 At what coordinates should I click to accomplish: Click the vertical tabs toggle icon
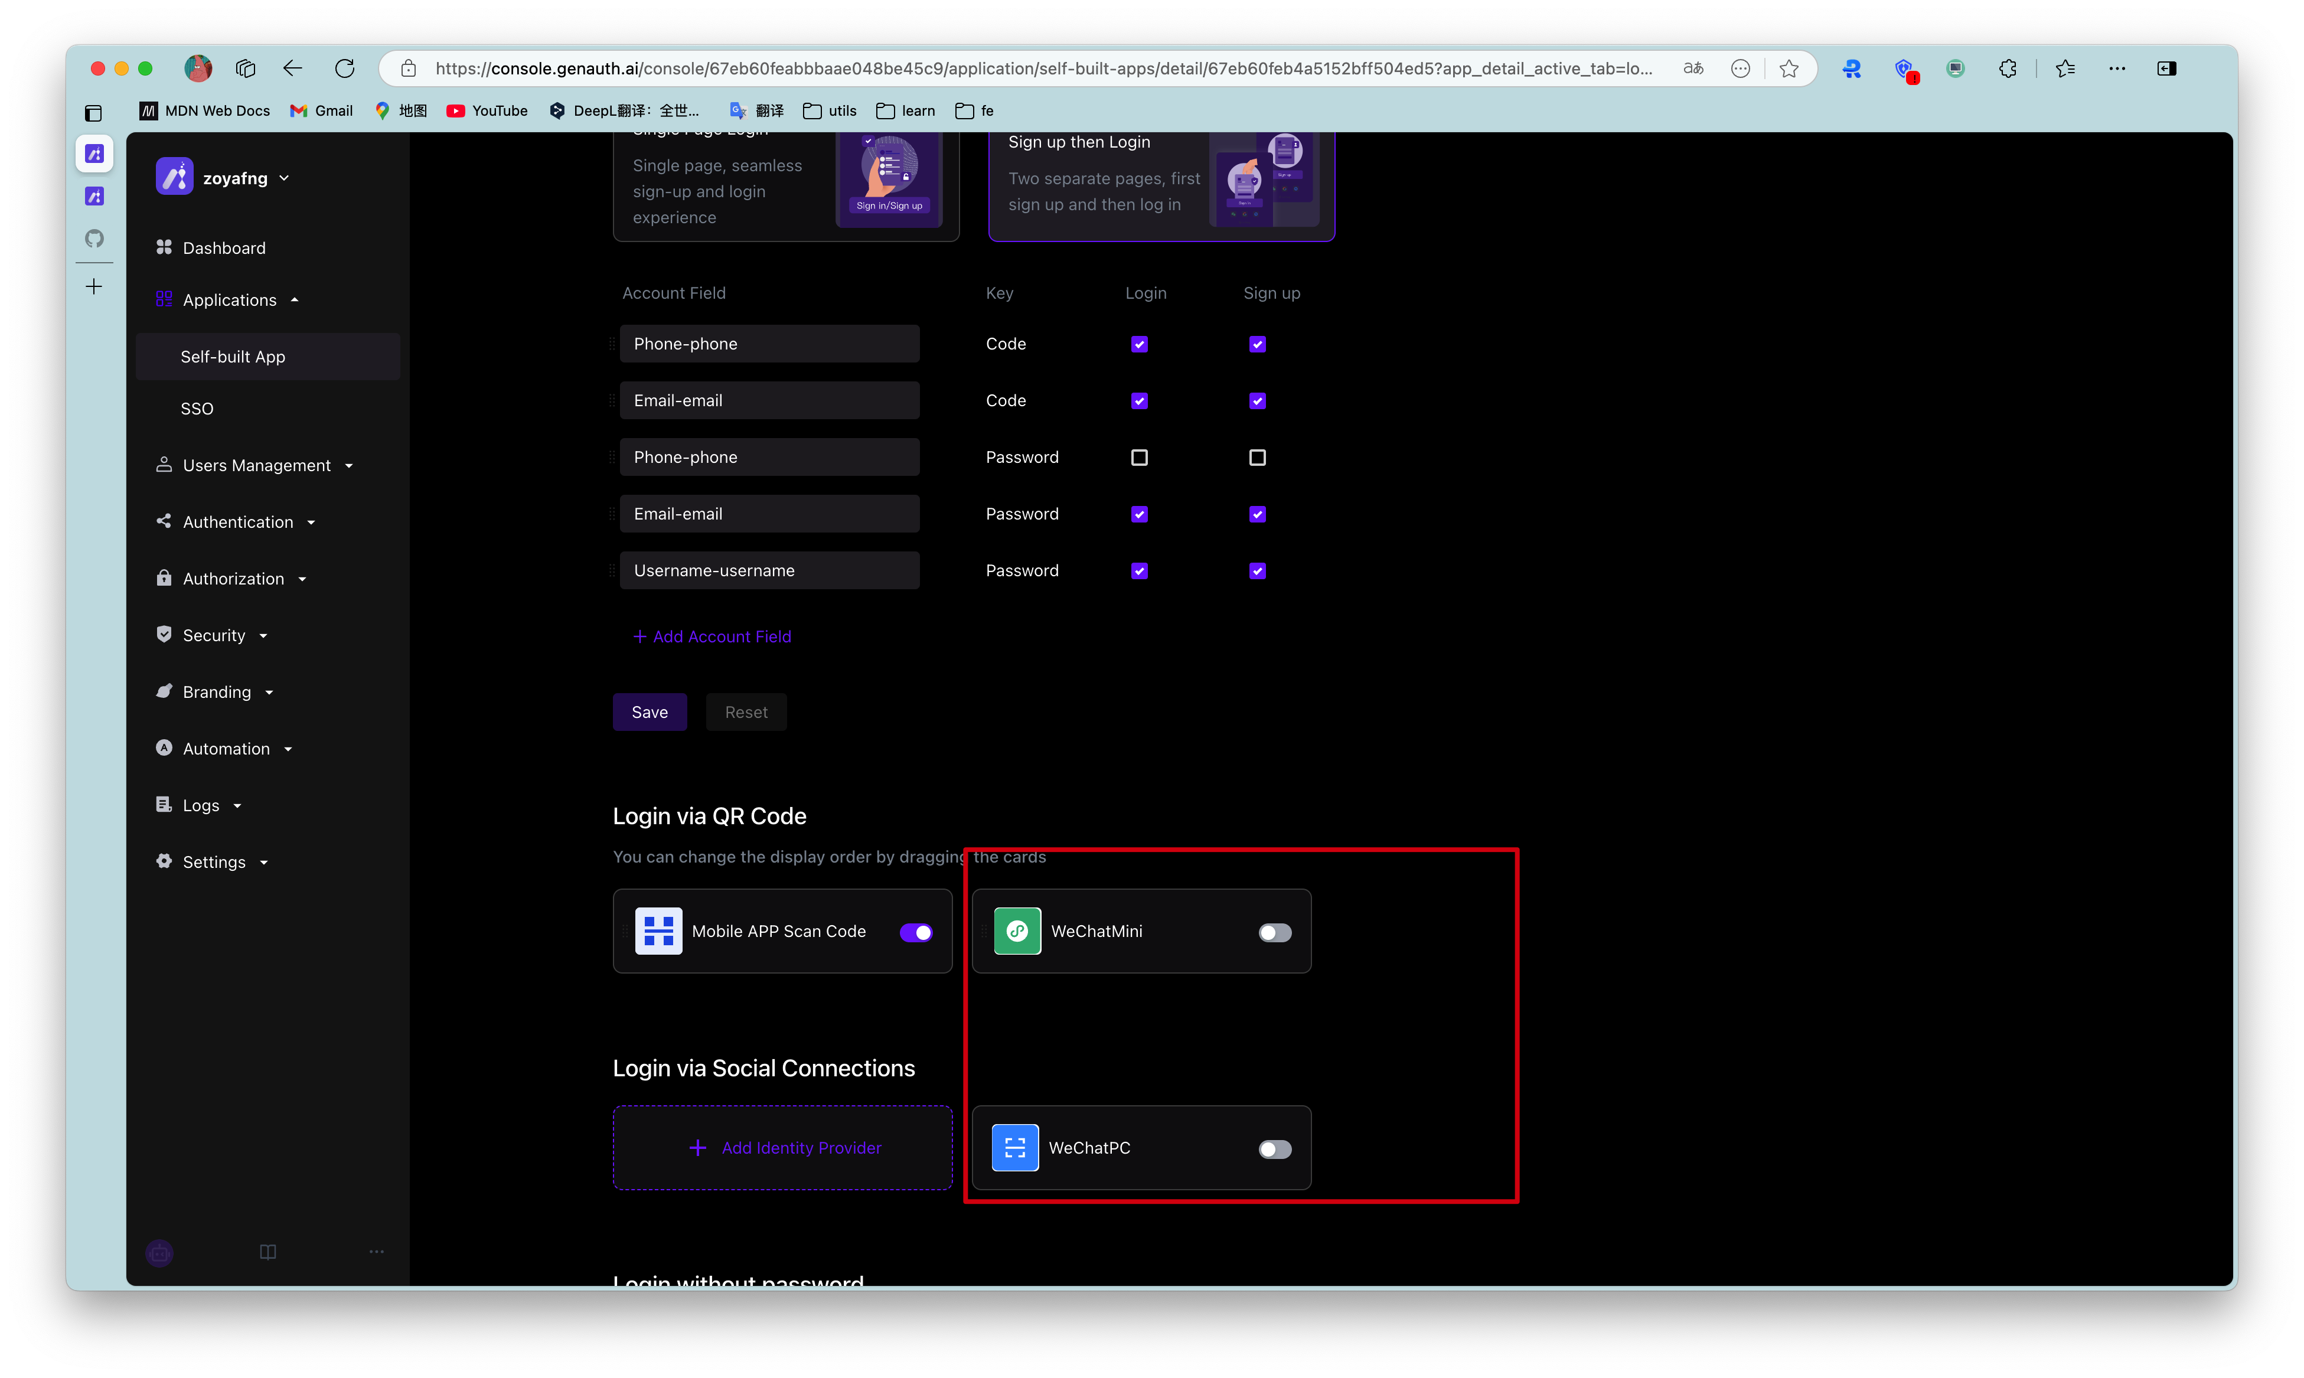[x=93, y=113]
